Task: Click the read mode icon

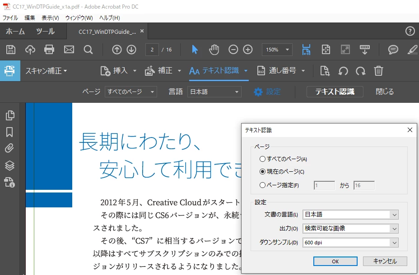Action: coord(364,50)
